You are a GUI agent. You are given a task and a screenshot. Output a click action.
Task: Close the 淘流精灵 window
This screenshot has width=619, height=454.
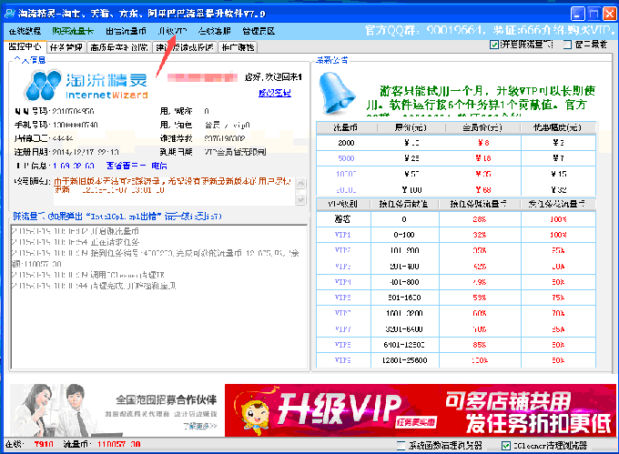pos(609,15)
